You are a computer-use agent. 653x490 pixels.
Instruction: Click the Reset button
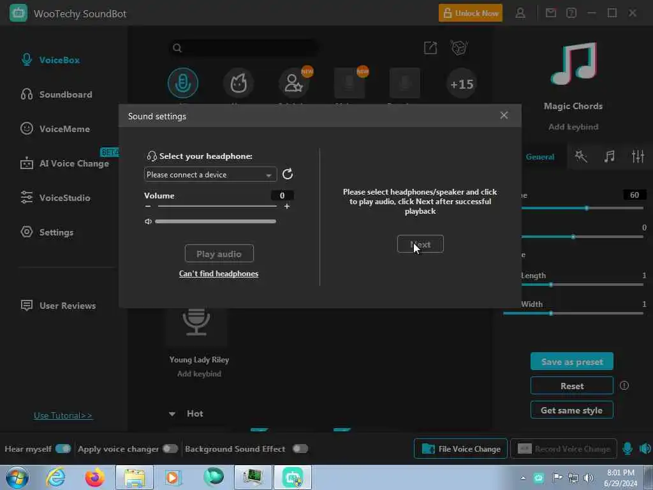click(572, 386)
